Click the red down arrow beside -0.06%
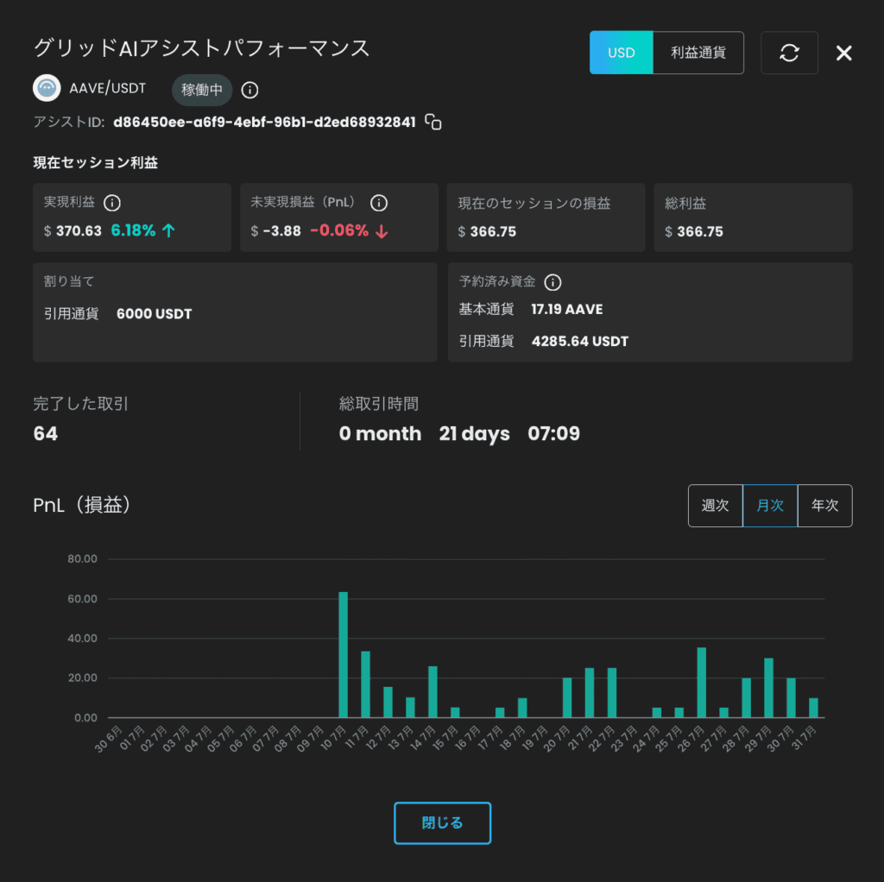884x882 pixels. (382, 231)
